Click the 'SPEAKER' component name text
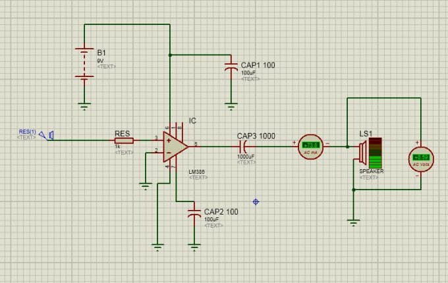The width and height of the screenshot is (448, 283). coord(372,171)
